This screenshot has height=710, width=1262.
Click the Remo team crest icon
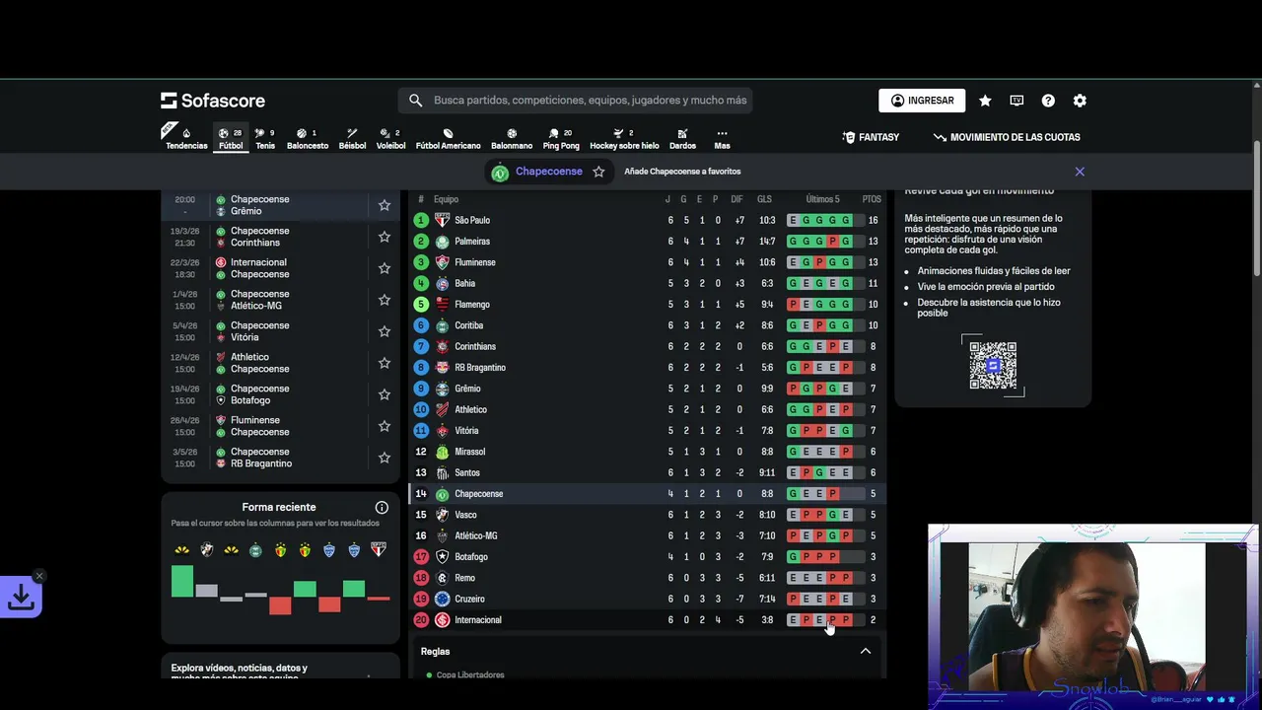point(443,578)
